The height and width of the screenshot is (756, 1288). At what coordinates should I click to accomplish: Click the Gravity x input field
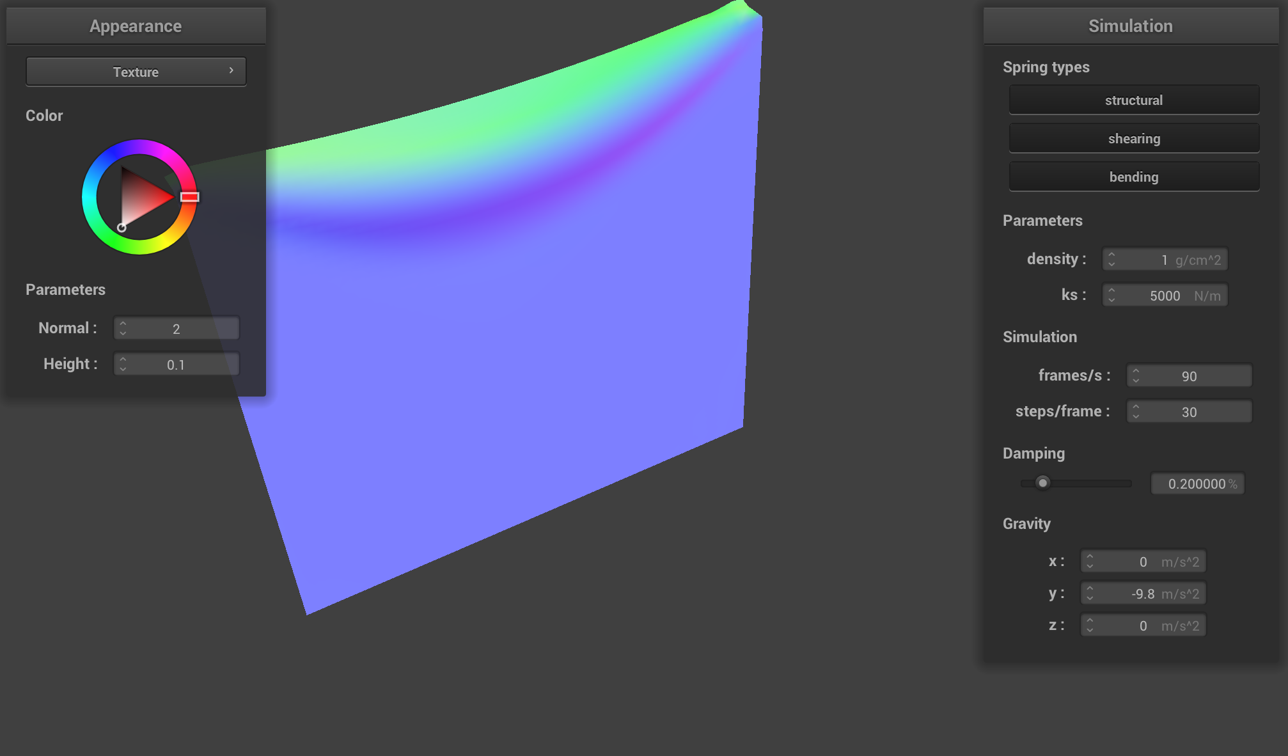coord(1143,561)
